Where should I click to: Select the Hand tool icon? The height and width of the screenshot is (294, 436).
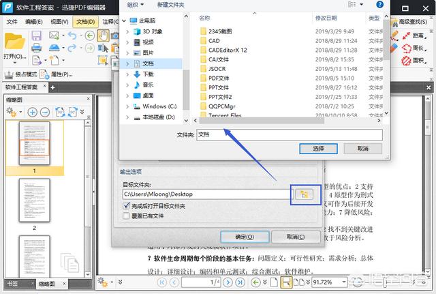point(103,35)
